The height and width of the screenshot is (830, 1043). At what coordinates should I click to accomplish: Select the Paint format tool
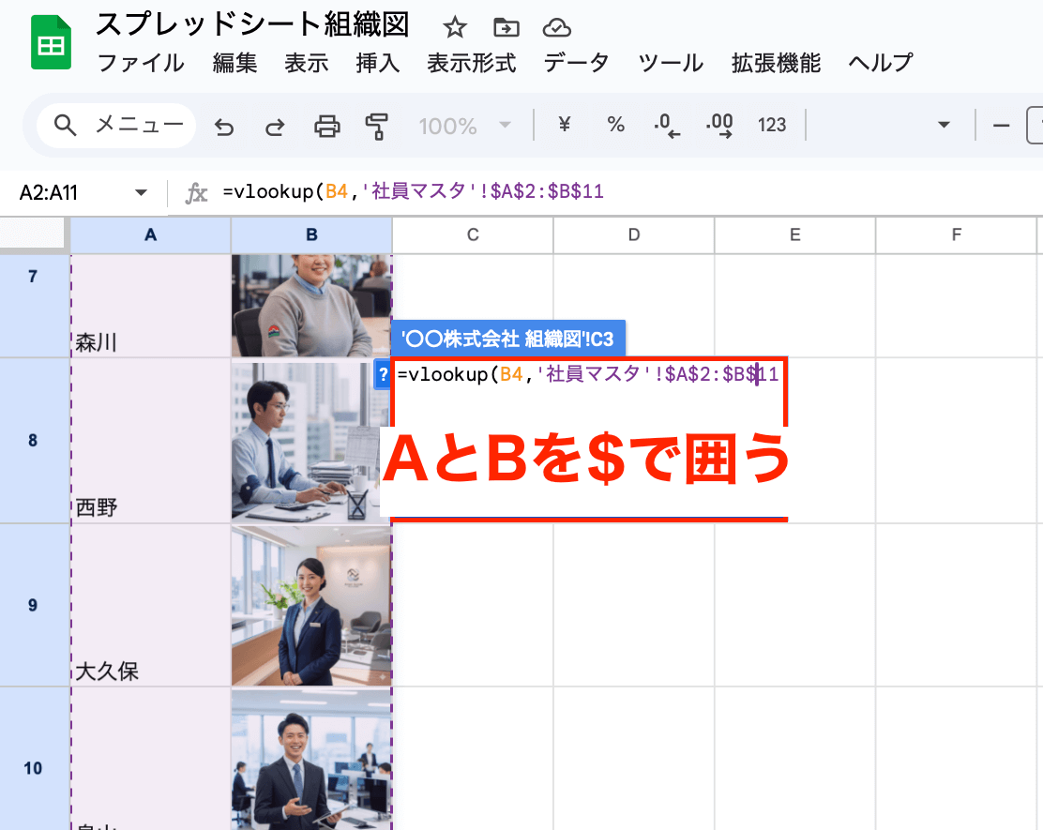[x=379, y=125]
